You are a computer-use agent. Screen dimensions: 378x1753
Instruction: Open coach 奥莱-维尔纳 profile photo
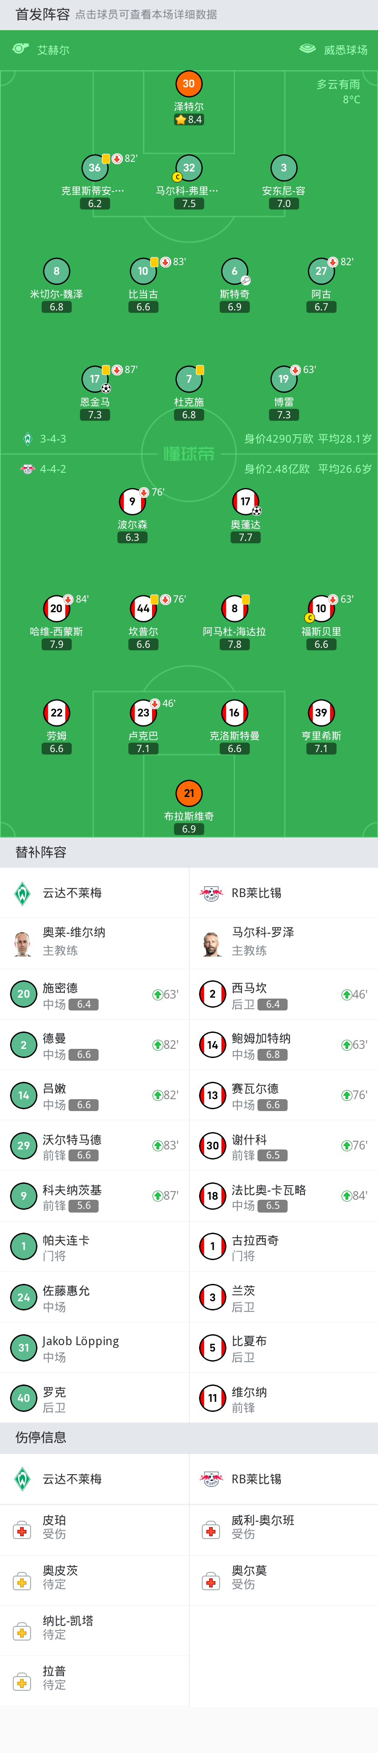click(22, 943)
